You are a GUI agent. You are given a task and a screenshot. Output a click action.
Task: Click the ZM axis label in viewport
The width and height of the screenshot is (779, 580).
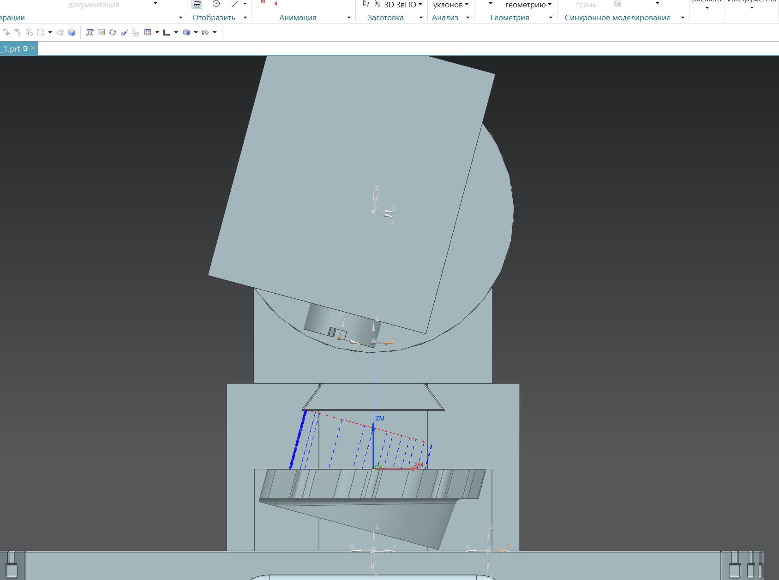(380, 418)
